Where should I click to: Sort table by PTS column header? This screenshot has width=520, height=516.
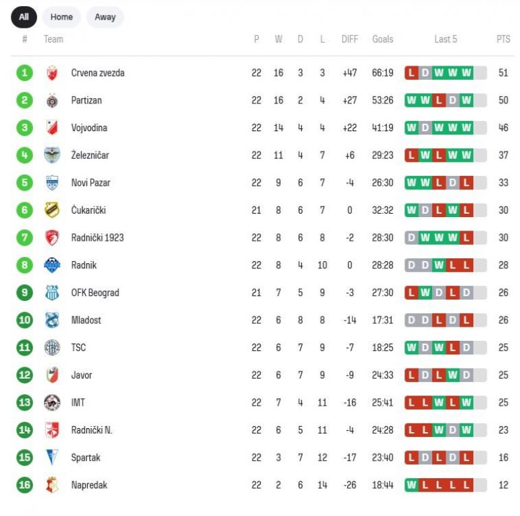(x=503, y=39)
